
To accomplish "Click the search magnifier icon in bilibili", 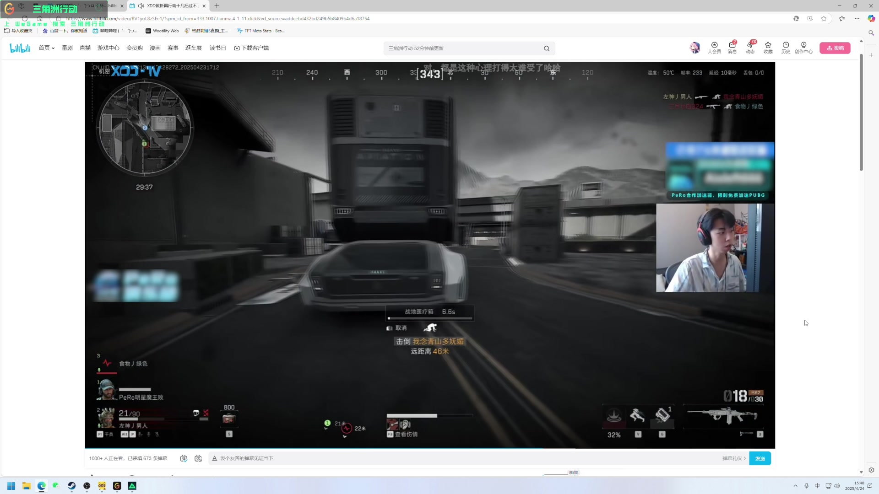I will click(x=547, y=48).
